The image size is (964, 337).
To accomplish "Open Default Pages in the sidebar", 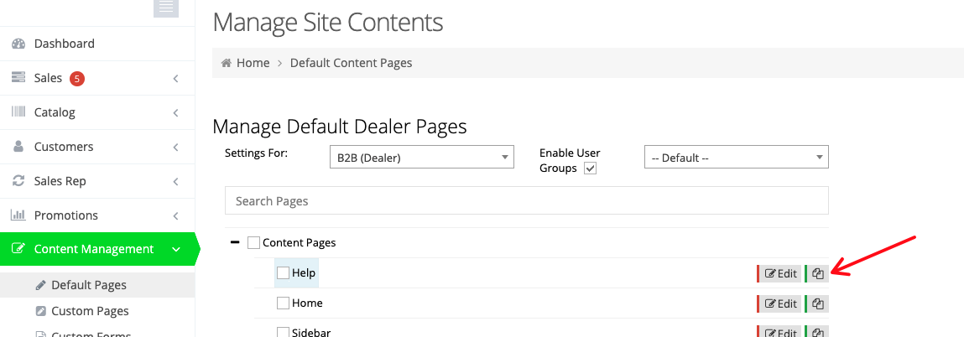I will (x=88, y=285).
